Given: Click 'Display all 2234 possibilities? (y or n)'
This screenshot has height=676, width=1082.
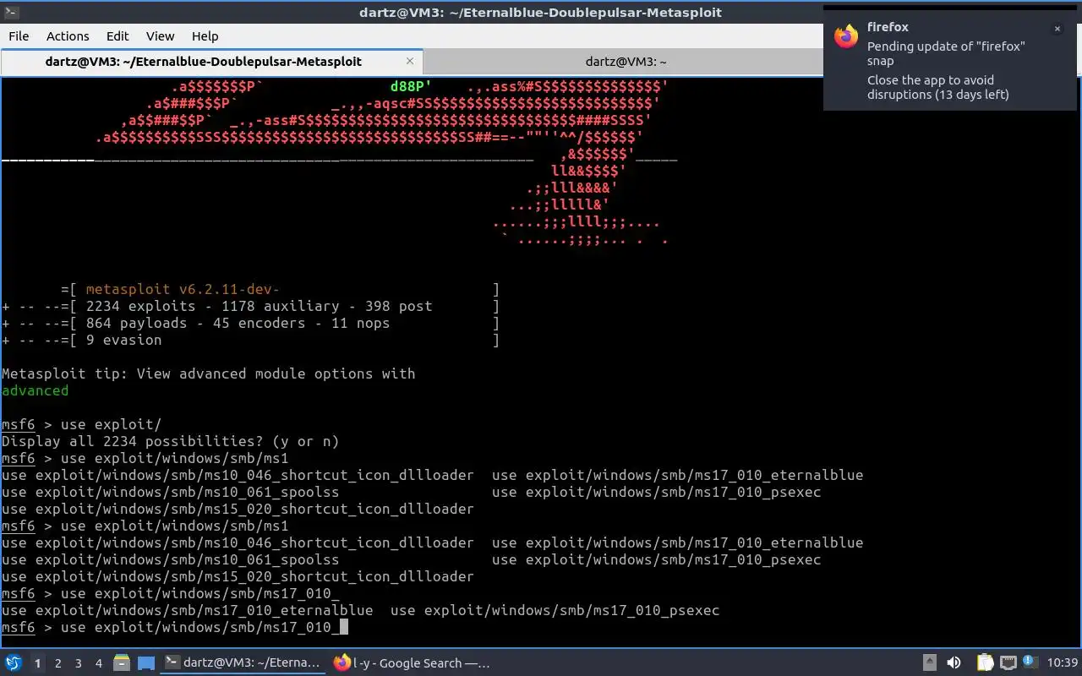Looking at the screenshot, I should (x=170, y=441).
